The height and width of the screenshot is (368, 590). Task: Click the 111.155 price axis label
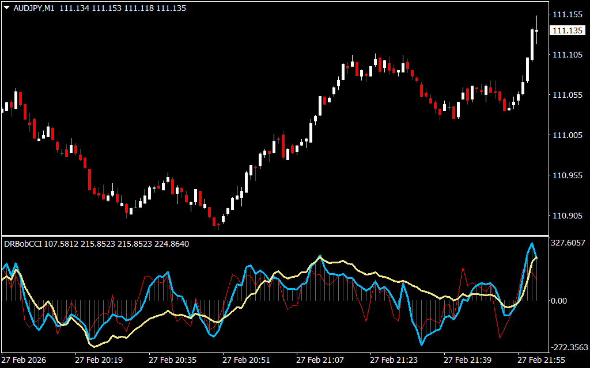pos(567,14)
